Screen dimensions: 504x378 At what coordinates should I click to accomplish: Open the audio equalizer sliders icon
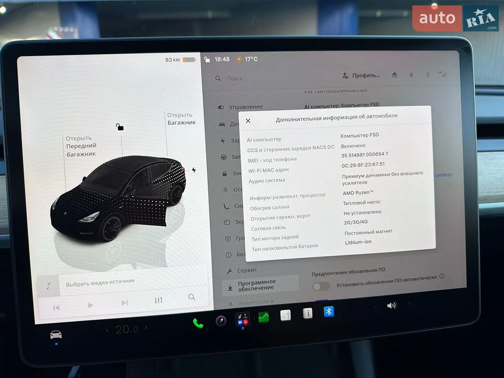(159, 300)
